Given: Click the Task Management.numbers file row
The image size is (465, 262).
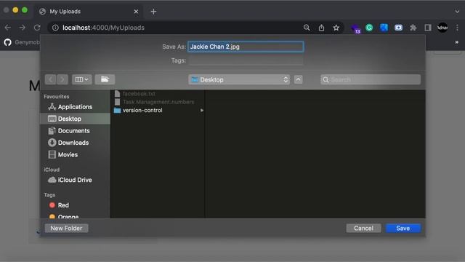Looking at the screenshot, I should pos(158,102).
